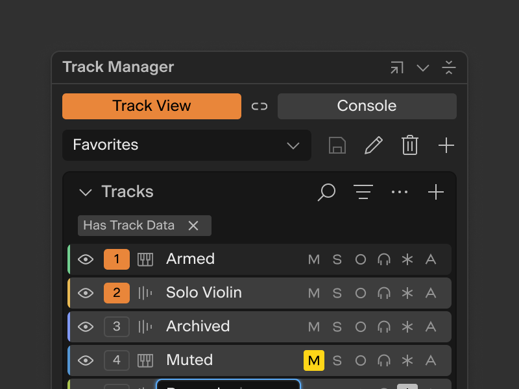Mute the Armed track

pos(314,260)
